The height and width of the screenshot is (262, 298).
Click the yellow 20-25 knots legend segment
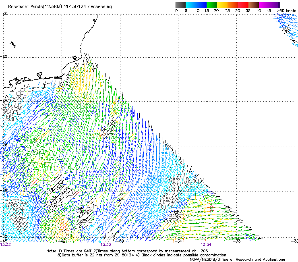(222, 5)
